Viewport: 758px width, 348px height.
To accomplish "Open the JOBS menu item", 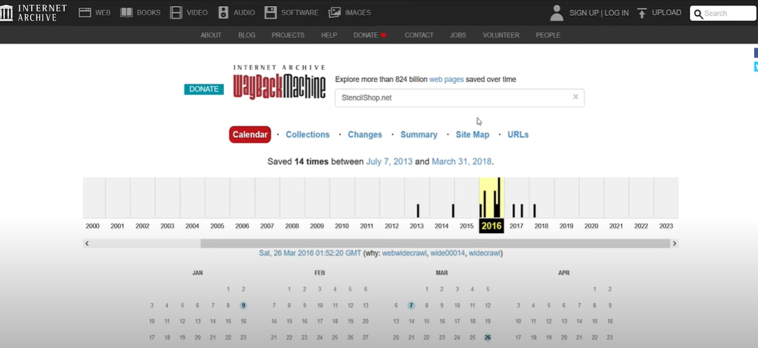I will point(458,35).
